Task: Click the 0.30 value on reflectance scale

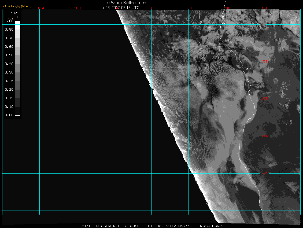Action: 9,72
